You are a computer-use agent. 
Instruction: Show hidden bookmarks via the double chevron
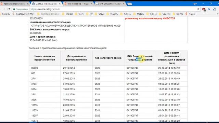click(x=218, y=14)
